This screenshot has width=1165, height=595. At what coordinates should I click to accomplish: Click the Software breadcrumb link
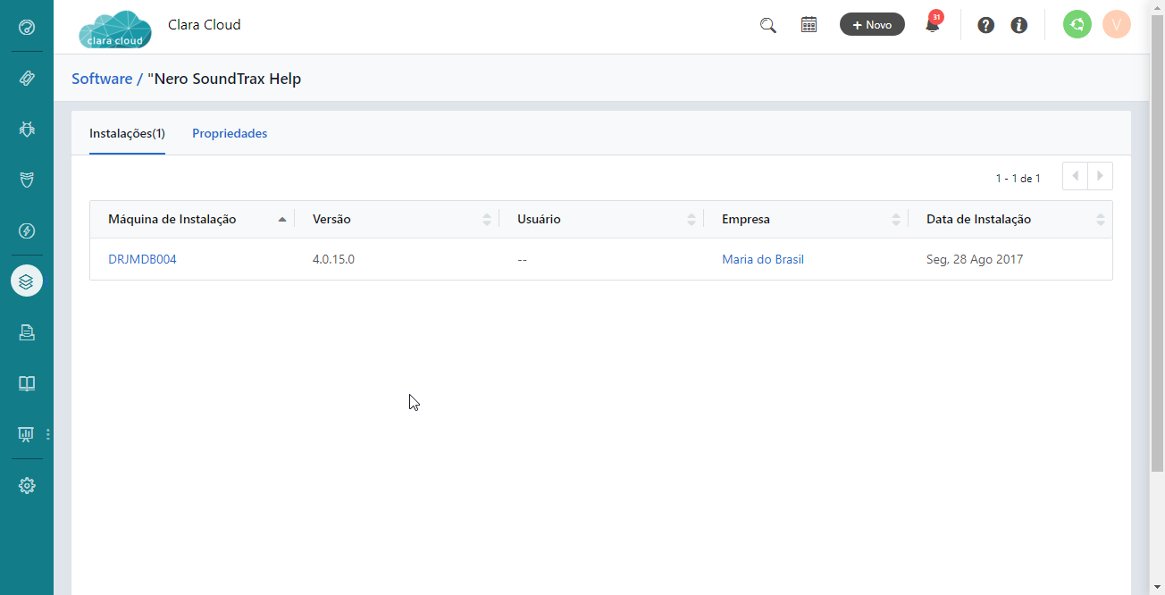tap(102, 79)
